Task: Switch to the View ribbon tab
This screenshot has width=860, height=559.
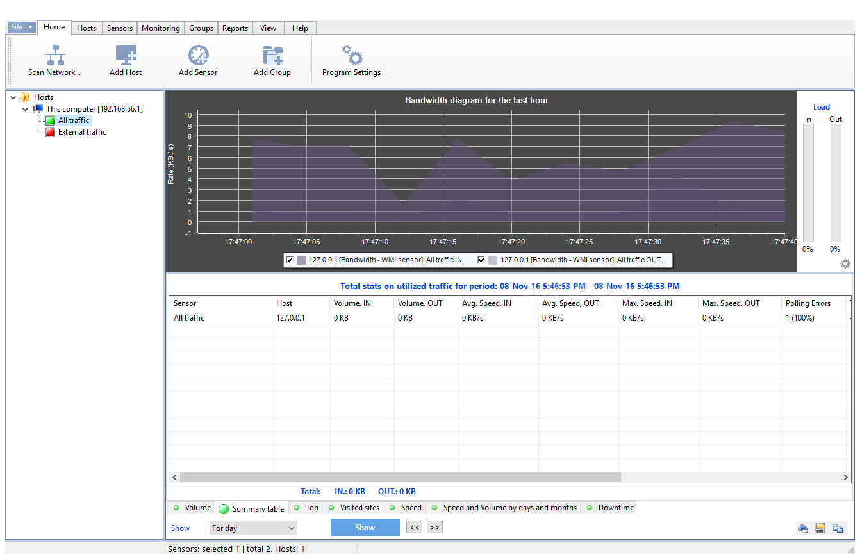Action: 269,28
